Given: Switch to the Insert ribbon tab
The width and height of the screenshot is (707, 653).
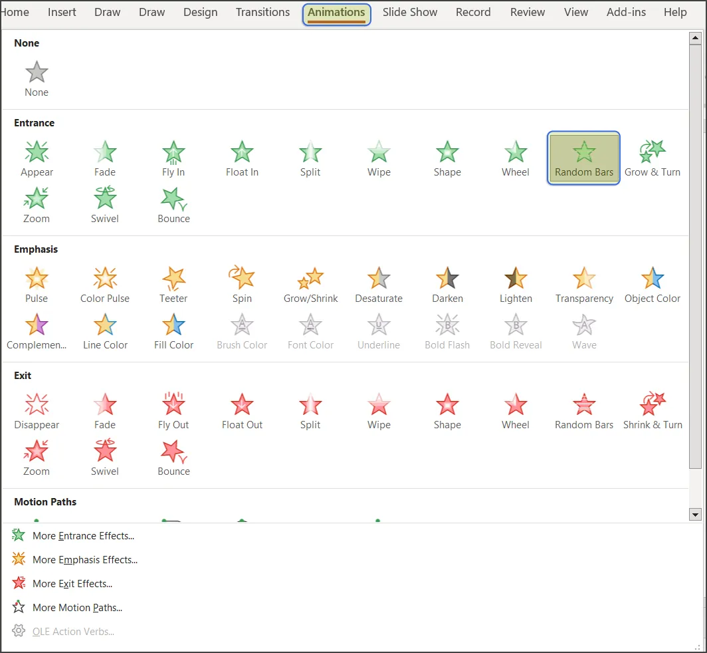Looking at the screenshot, I should coord(62,12).
